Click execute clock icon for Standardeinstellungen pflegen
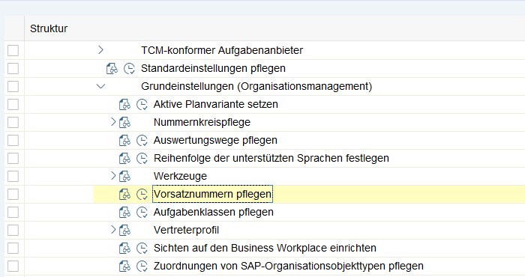525x277 pixels. click(x=129, y=68)
